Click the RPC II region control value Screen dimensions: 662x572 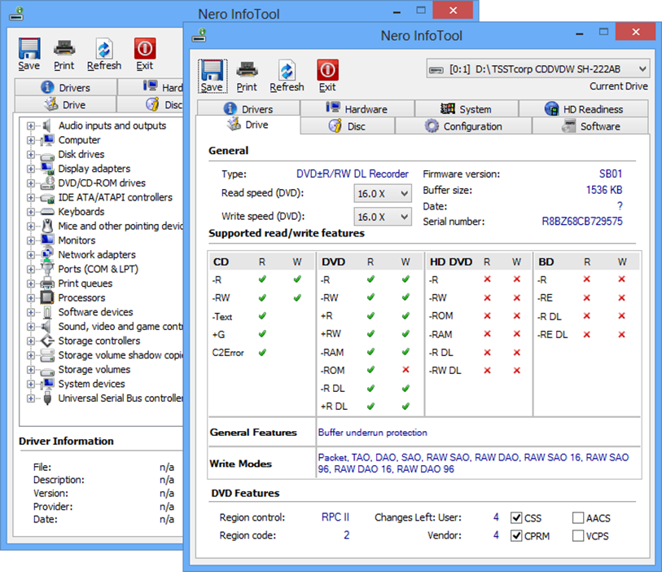coord(335,517)
